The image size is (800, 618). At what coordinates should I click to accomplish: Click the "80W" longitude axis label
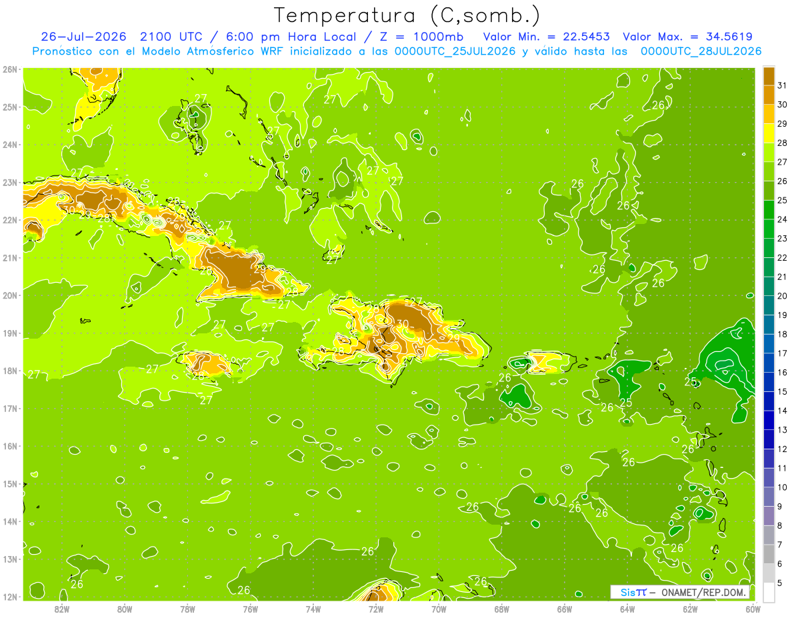click(125, 609)
